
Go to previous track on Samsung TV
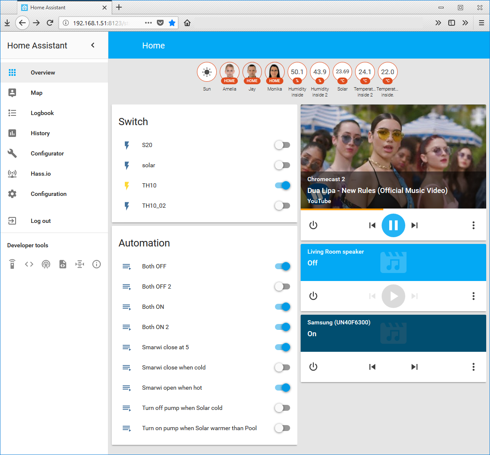pyautogui.click(x=372, y=367)
